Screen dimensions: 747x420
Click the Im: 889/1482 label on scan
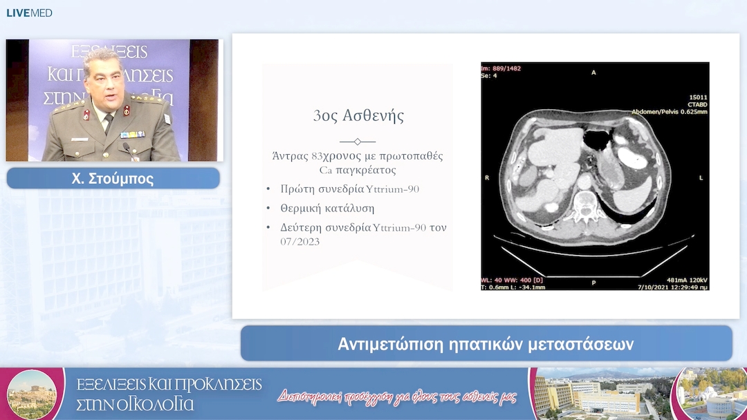(x=501, y=68)
